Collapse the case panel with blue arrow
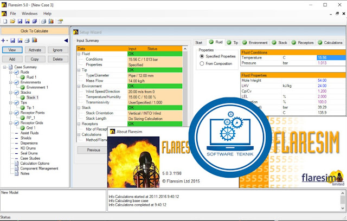This screenshot has width=347, height=221. (x=66, y=41)
